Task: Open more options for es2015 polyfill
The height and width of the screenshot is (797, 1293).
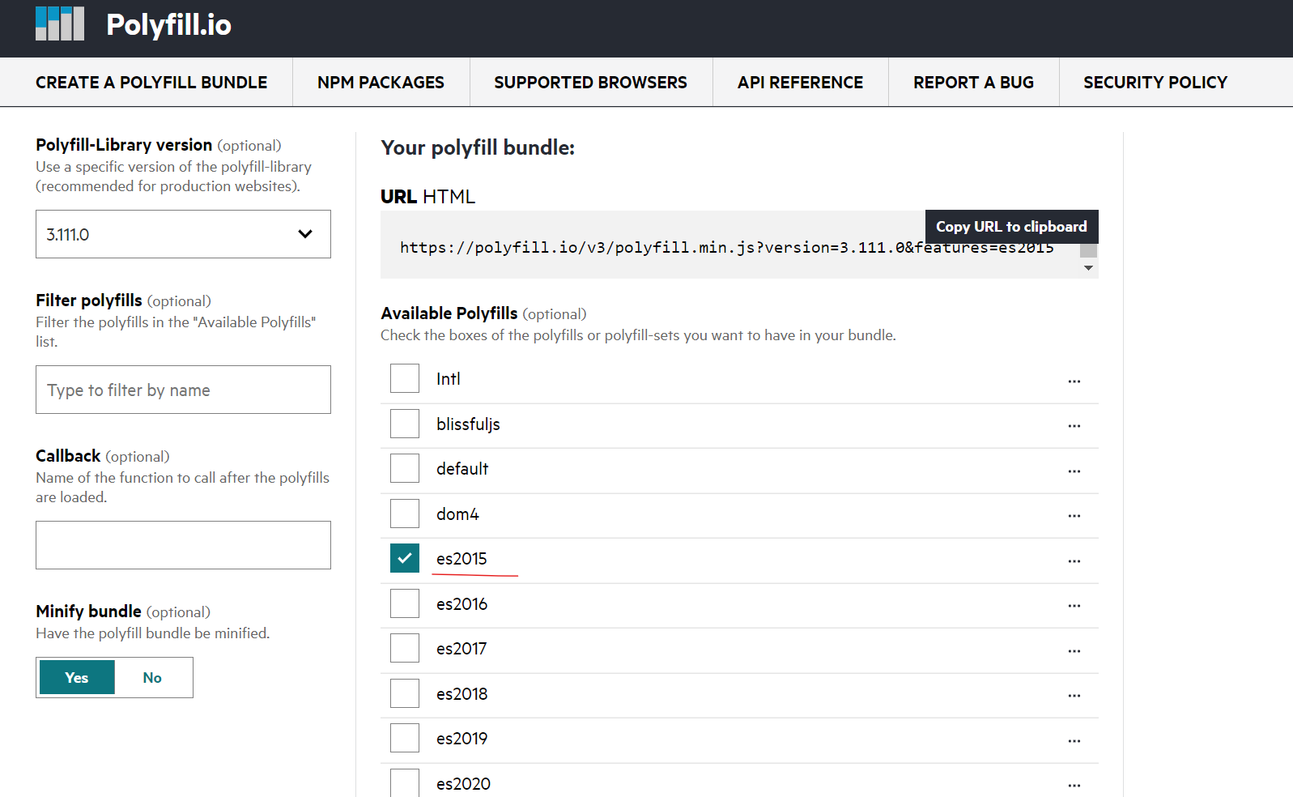Action: coord(1074,560)
